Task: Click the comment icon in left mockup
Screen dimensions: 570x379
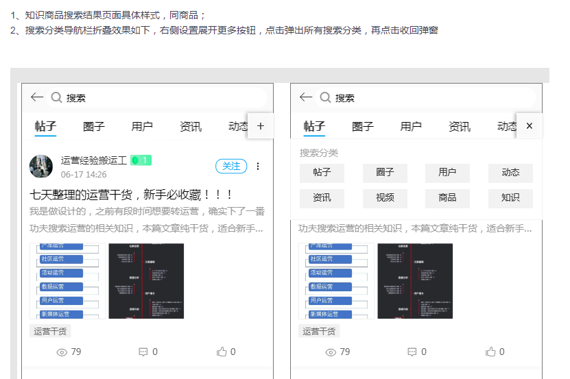Action: coord(143,352)
